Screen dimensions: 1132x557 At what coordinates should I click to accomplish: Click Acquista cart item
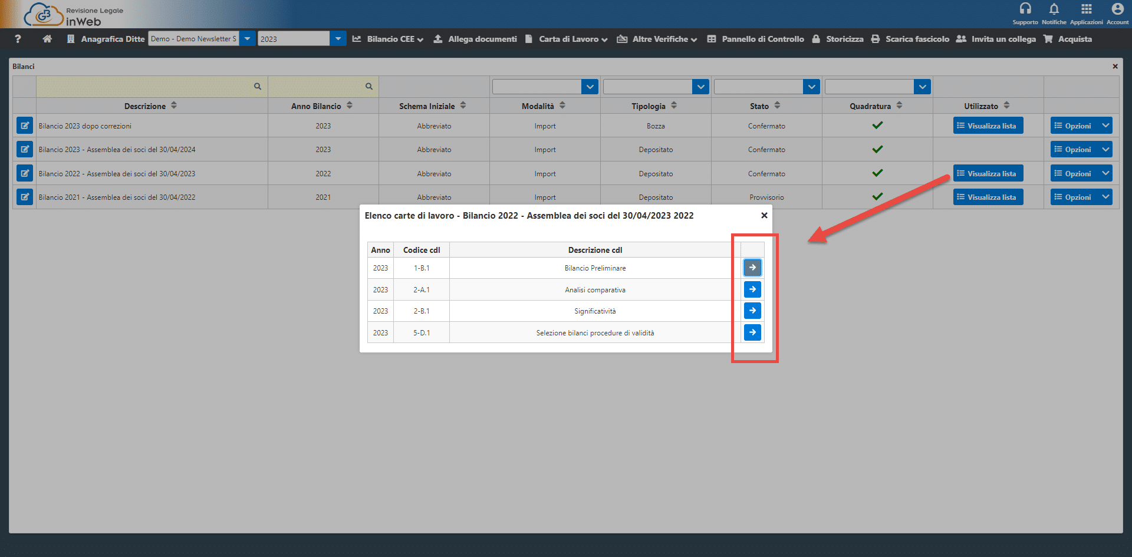click(1068, 39)
